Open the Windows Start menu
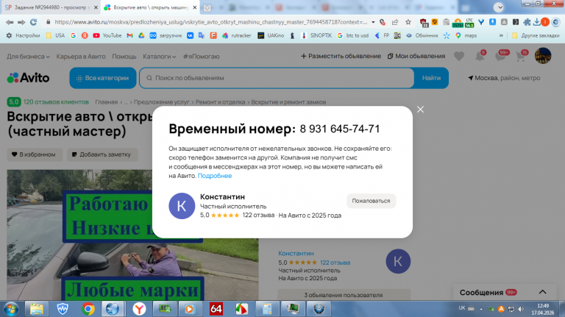 pyautogui.click(x=10, y=309)
